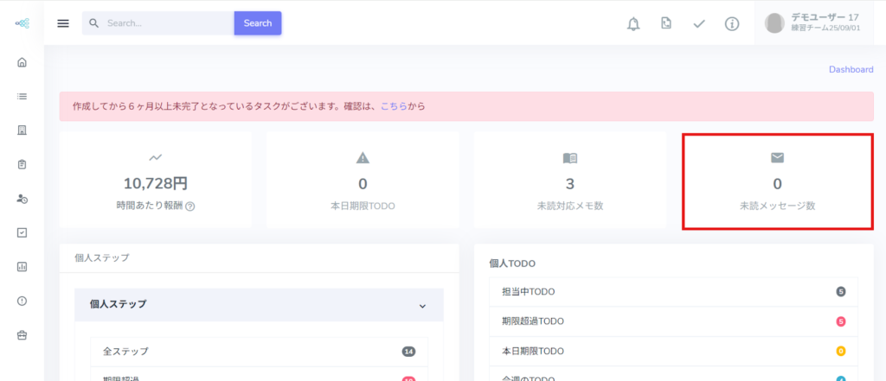
Task: Click the document icon in header
Action: pos(665,23)
